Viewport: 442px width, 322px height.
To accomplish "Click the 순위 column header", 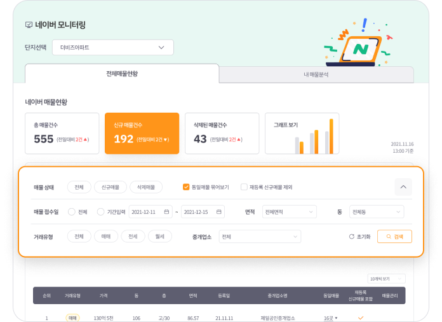I will 46,295.
